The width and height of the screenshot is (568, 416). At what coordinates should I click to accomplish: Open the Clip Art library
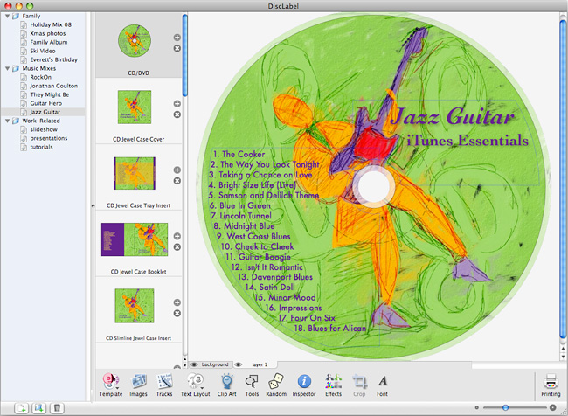[227, 385]
